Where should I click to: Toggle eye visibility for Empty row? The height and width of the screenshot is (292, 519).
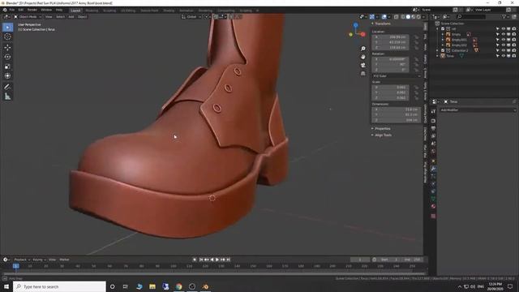tap(503, 34)
